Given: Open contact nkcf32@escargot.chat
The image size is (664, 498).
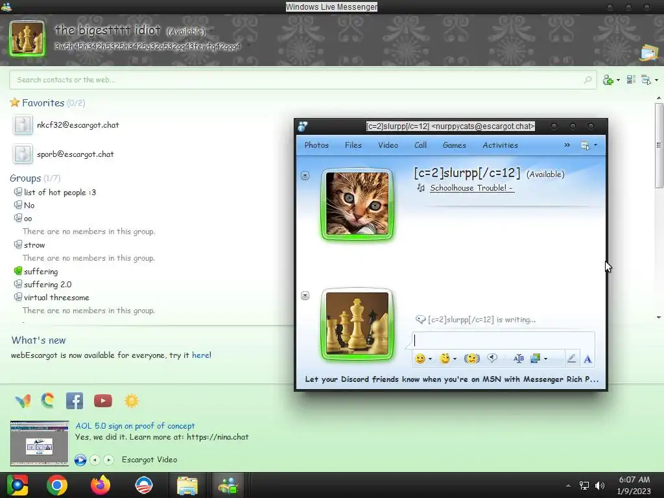Looking at the screenshot, I should click(78, 125).
